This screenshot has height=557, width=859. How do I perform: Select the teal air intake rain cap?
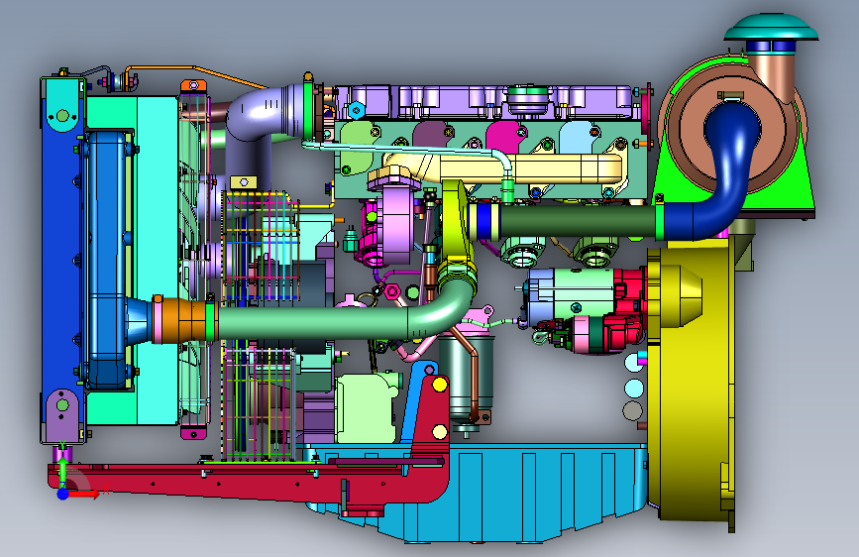tap(771, 28)
